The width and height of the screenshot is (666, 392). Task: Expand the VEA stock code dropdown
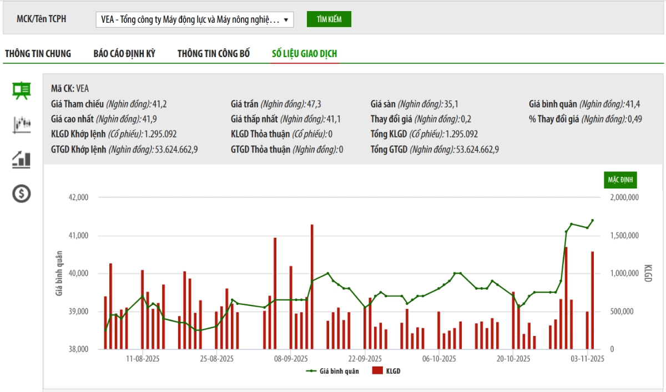coord(194,19)
